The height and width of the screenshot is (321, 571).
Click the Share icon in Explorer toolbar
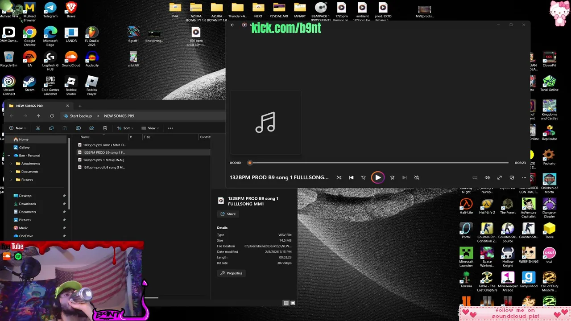point(91,128)
